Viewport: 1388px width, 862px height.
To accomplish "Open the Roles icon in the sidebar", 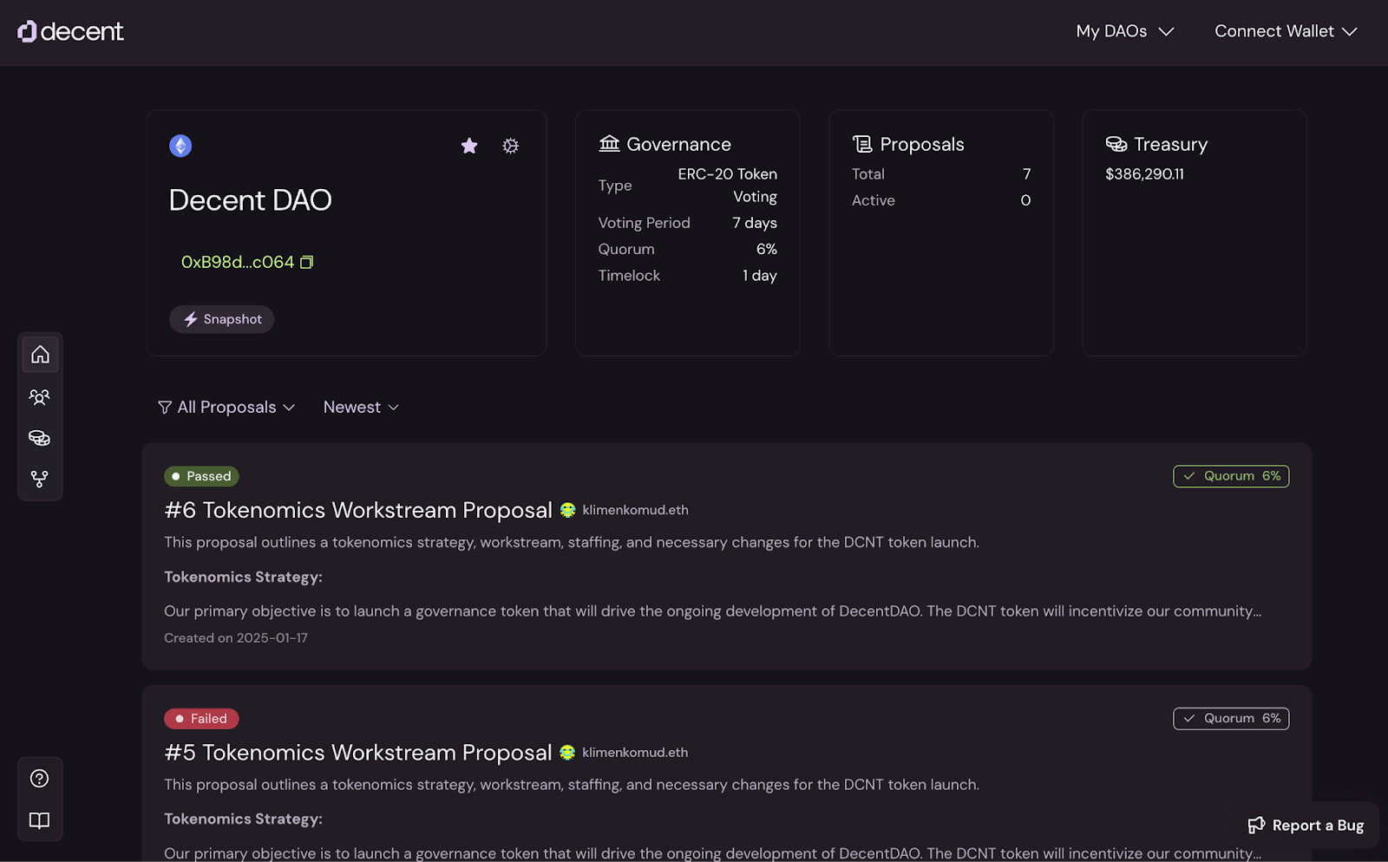I will pyautogui.click(x=40, y=396).
